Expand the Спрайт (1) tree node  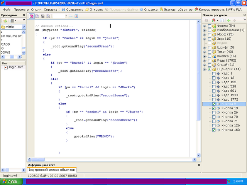pos(205,65)
